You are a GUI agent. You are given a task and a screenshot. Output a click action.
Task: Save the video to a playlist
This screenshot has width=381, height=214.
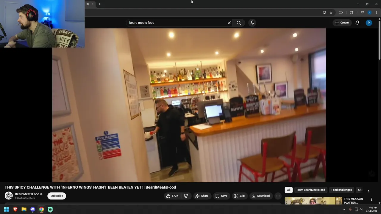221,196
